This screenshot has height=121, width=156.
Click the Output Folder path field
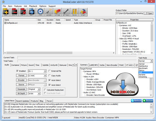130,14
